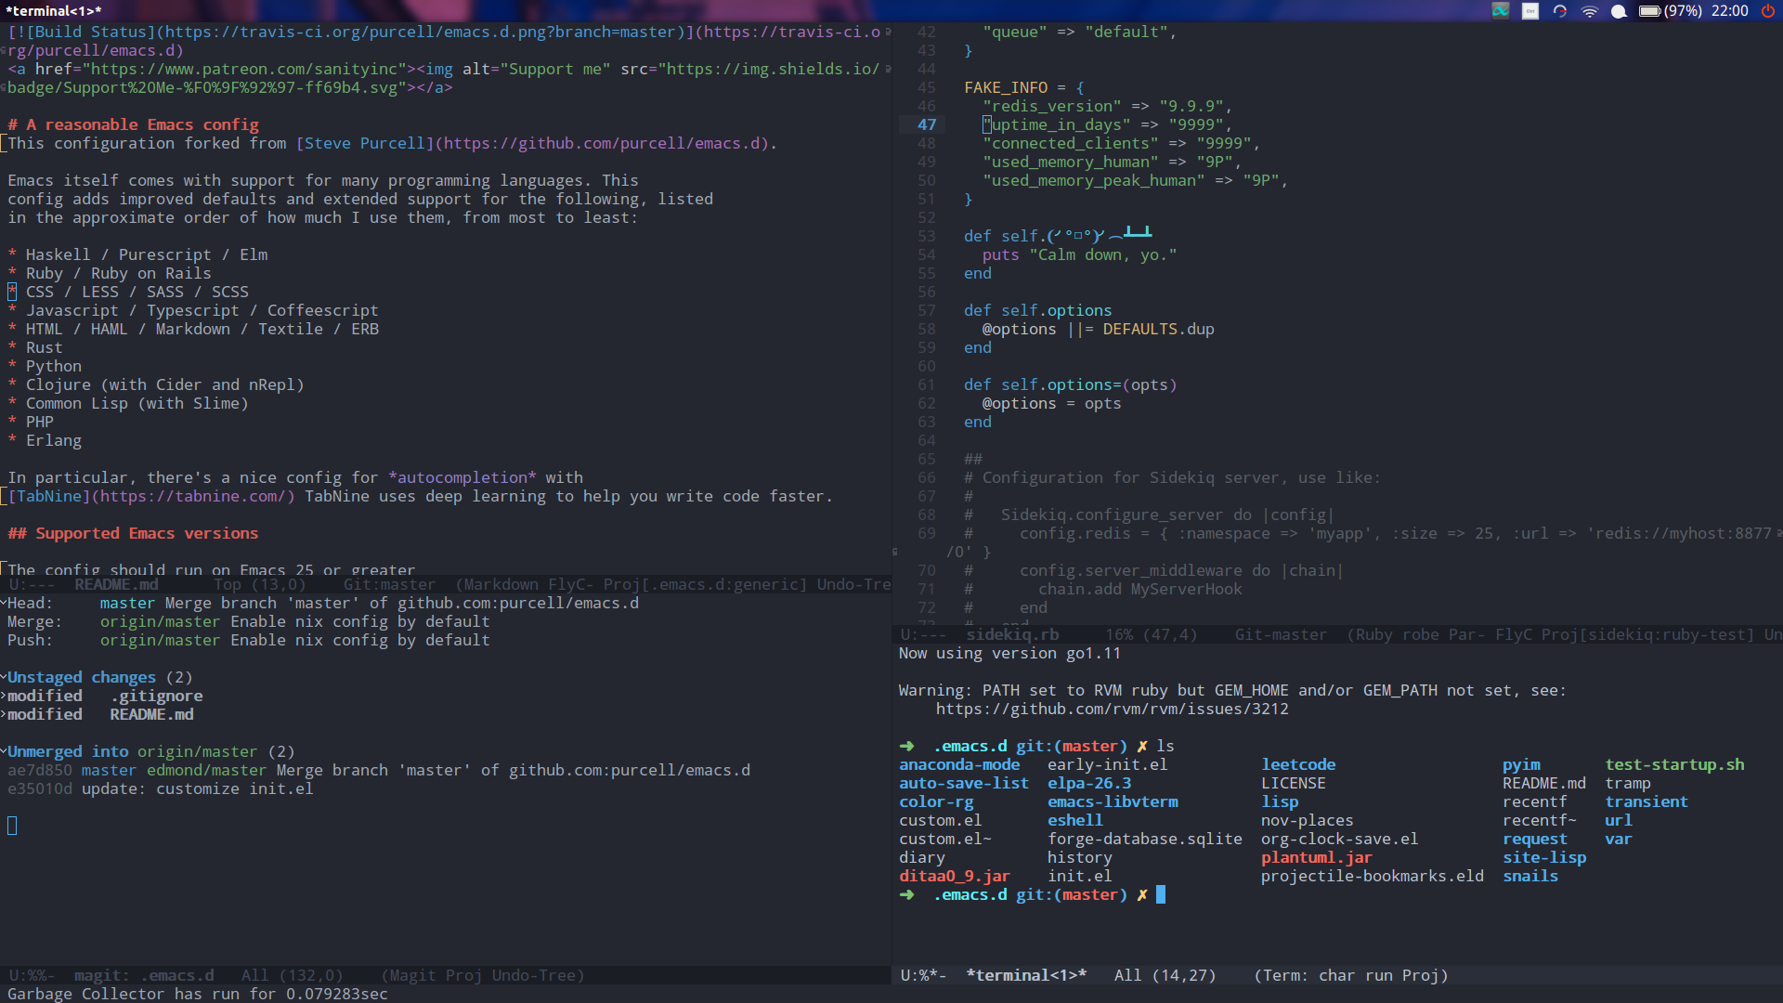The image size is (1783, 1003).
Task: Click the Clojure (with Cider and nRepl) item
Action: tap(165, 384)
